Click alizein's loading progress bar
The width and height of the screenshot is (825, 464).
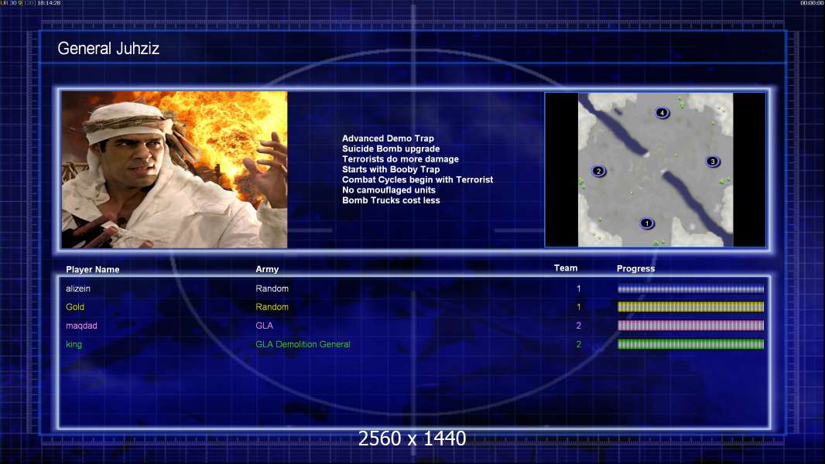point(690,288)
